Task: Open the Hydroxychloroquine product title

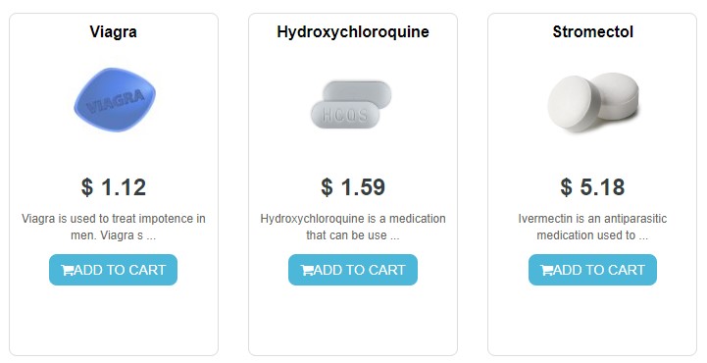Action: (x=353, y=32)
